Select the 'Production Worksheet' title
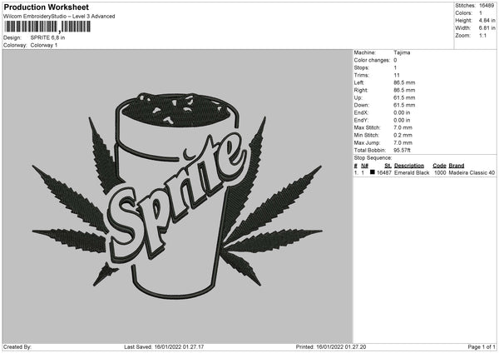This screenshot has width=499, height=353. 47,7
